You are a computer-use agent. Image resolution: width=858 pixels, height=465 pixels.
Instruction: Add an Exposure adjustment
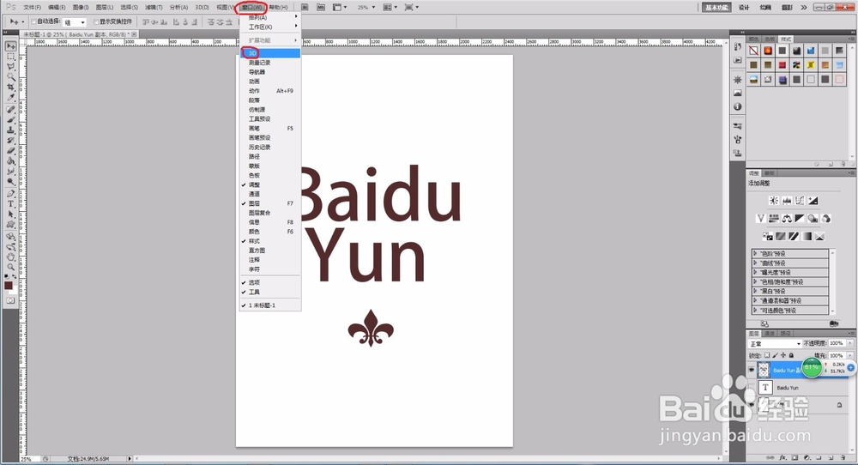[813, 201]
